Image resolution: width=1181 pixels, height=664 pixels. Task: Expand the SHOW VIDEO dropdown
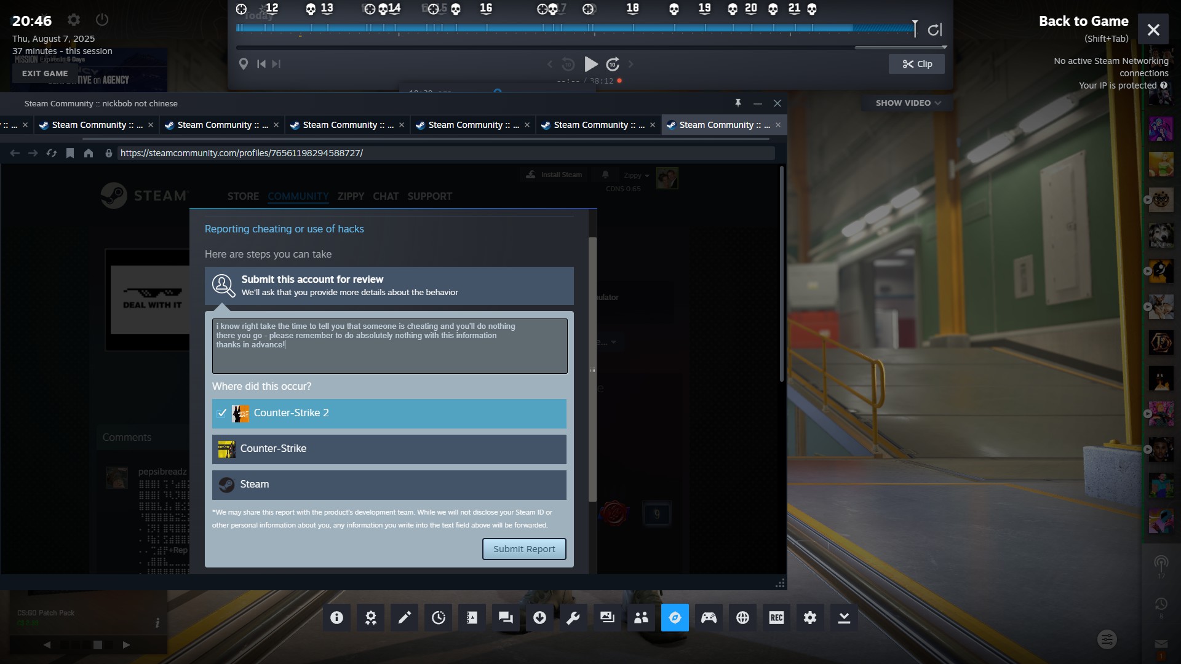908,103
